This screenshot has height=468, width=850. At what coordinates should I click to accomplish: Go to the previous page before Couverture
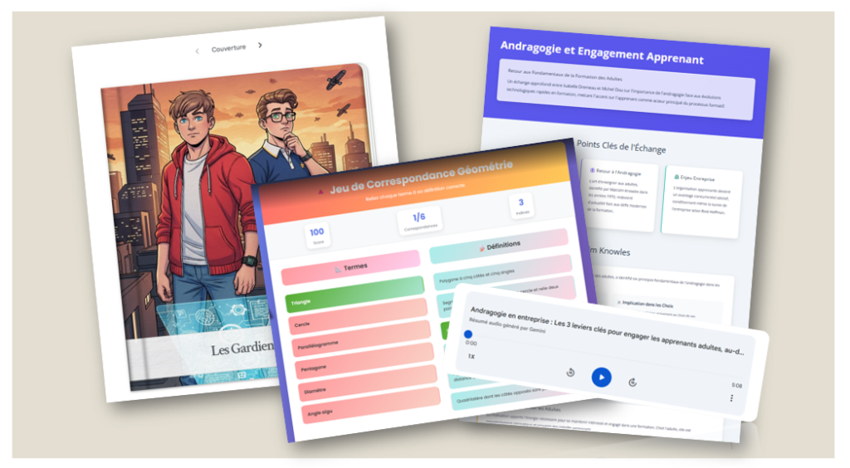pos(197,51)
